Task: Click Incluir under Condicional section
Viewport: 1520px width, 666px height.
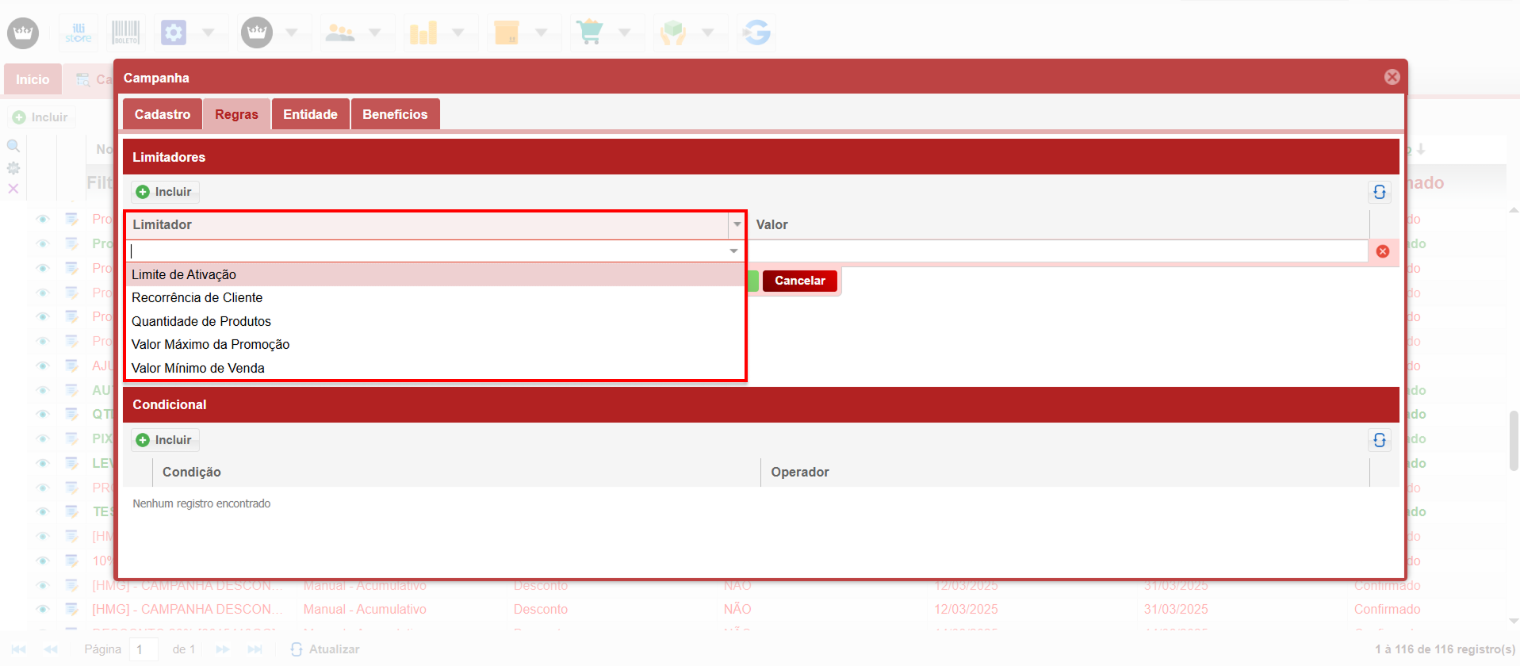Action: click(x=165, y=440)
